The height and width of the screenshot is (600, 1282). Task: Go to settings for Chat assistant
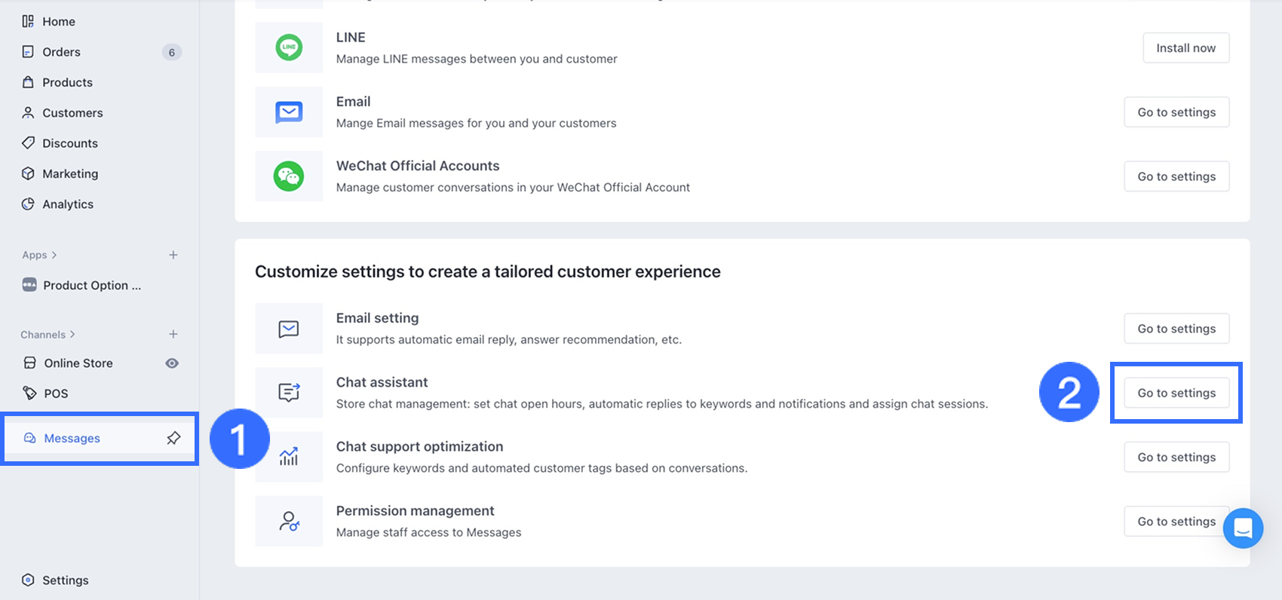click(1176, 393)
